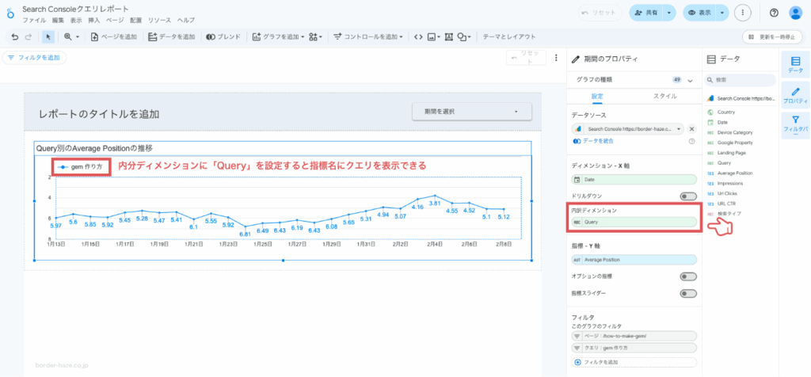Open the リソース menu

pos(159,21)
